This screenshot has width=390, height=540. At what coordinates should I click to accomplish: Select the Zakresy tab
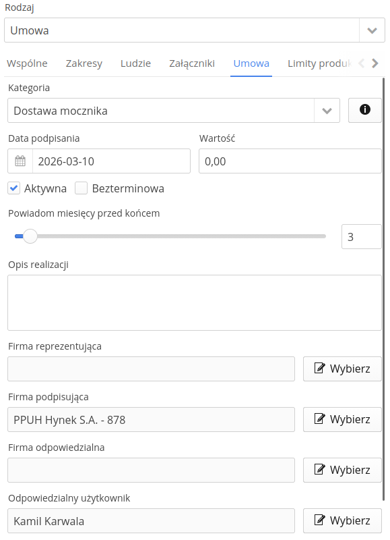(x=84, y=63)
